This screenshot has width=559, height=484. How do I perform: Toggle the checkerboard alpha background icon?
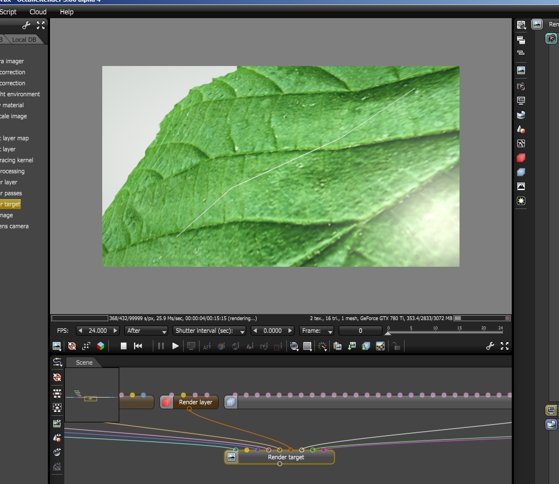380,346
